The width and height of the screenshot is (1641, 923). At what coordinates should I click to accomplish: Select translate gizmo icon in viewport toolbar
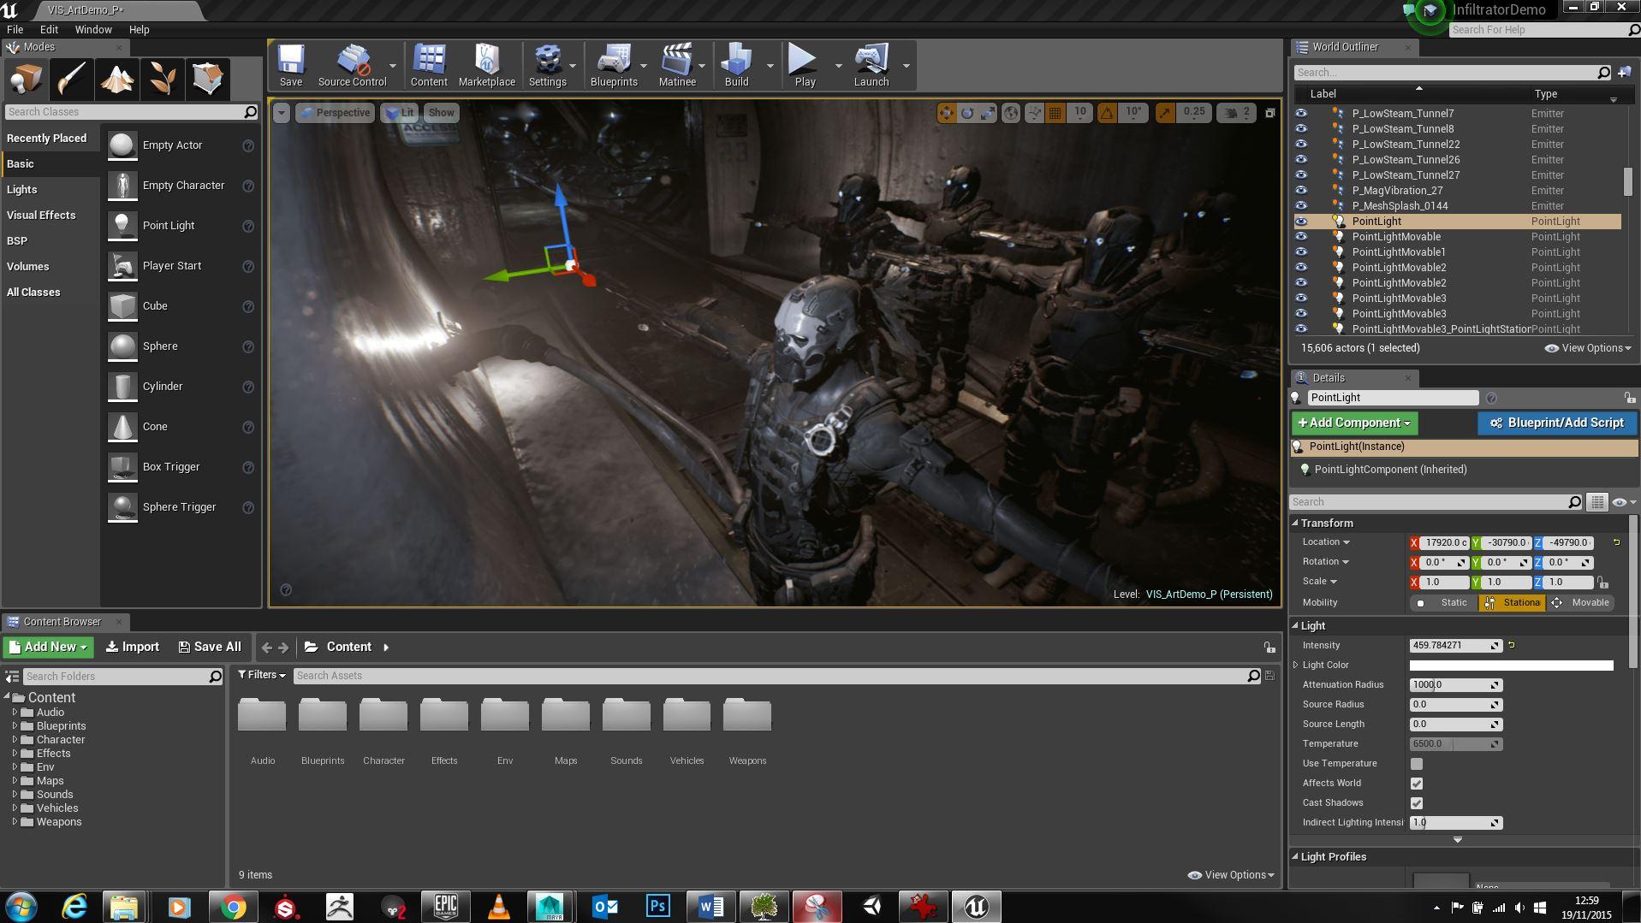click(946, 112)
